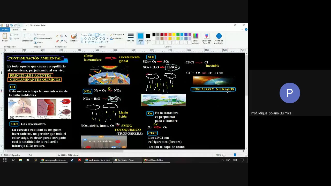
Task: Open Editar con Paint 3D
Action: 206,38
